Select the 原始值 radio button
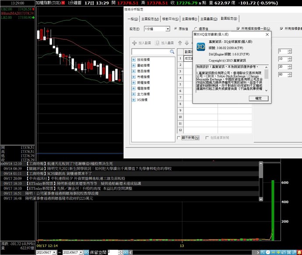Screen dimensions: 302x255 [x=175, y=29]
